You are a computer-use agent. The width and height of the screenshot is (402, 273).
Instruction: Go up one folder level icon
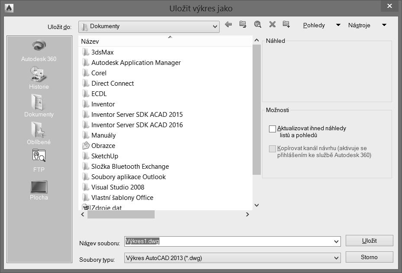click(x=243, y=24)
